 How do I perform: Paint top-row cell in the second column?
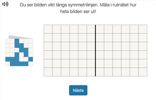pyautogui.click(x=57, y=29)
